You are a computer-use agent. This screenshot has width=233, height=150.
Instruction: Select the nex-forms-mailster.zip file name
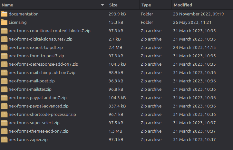click(x=30, y=89)
